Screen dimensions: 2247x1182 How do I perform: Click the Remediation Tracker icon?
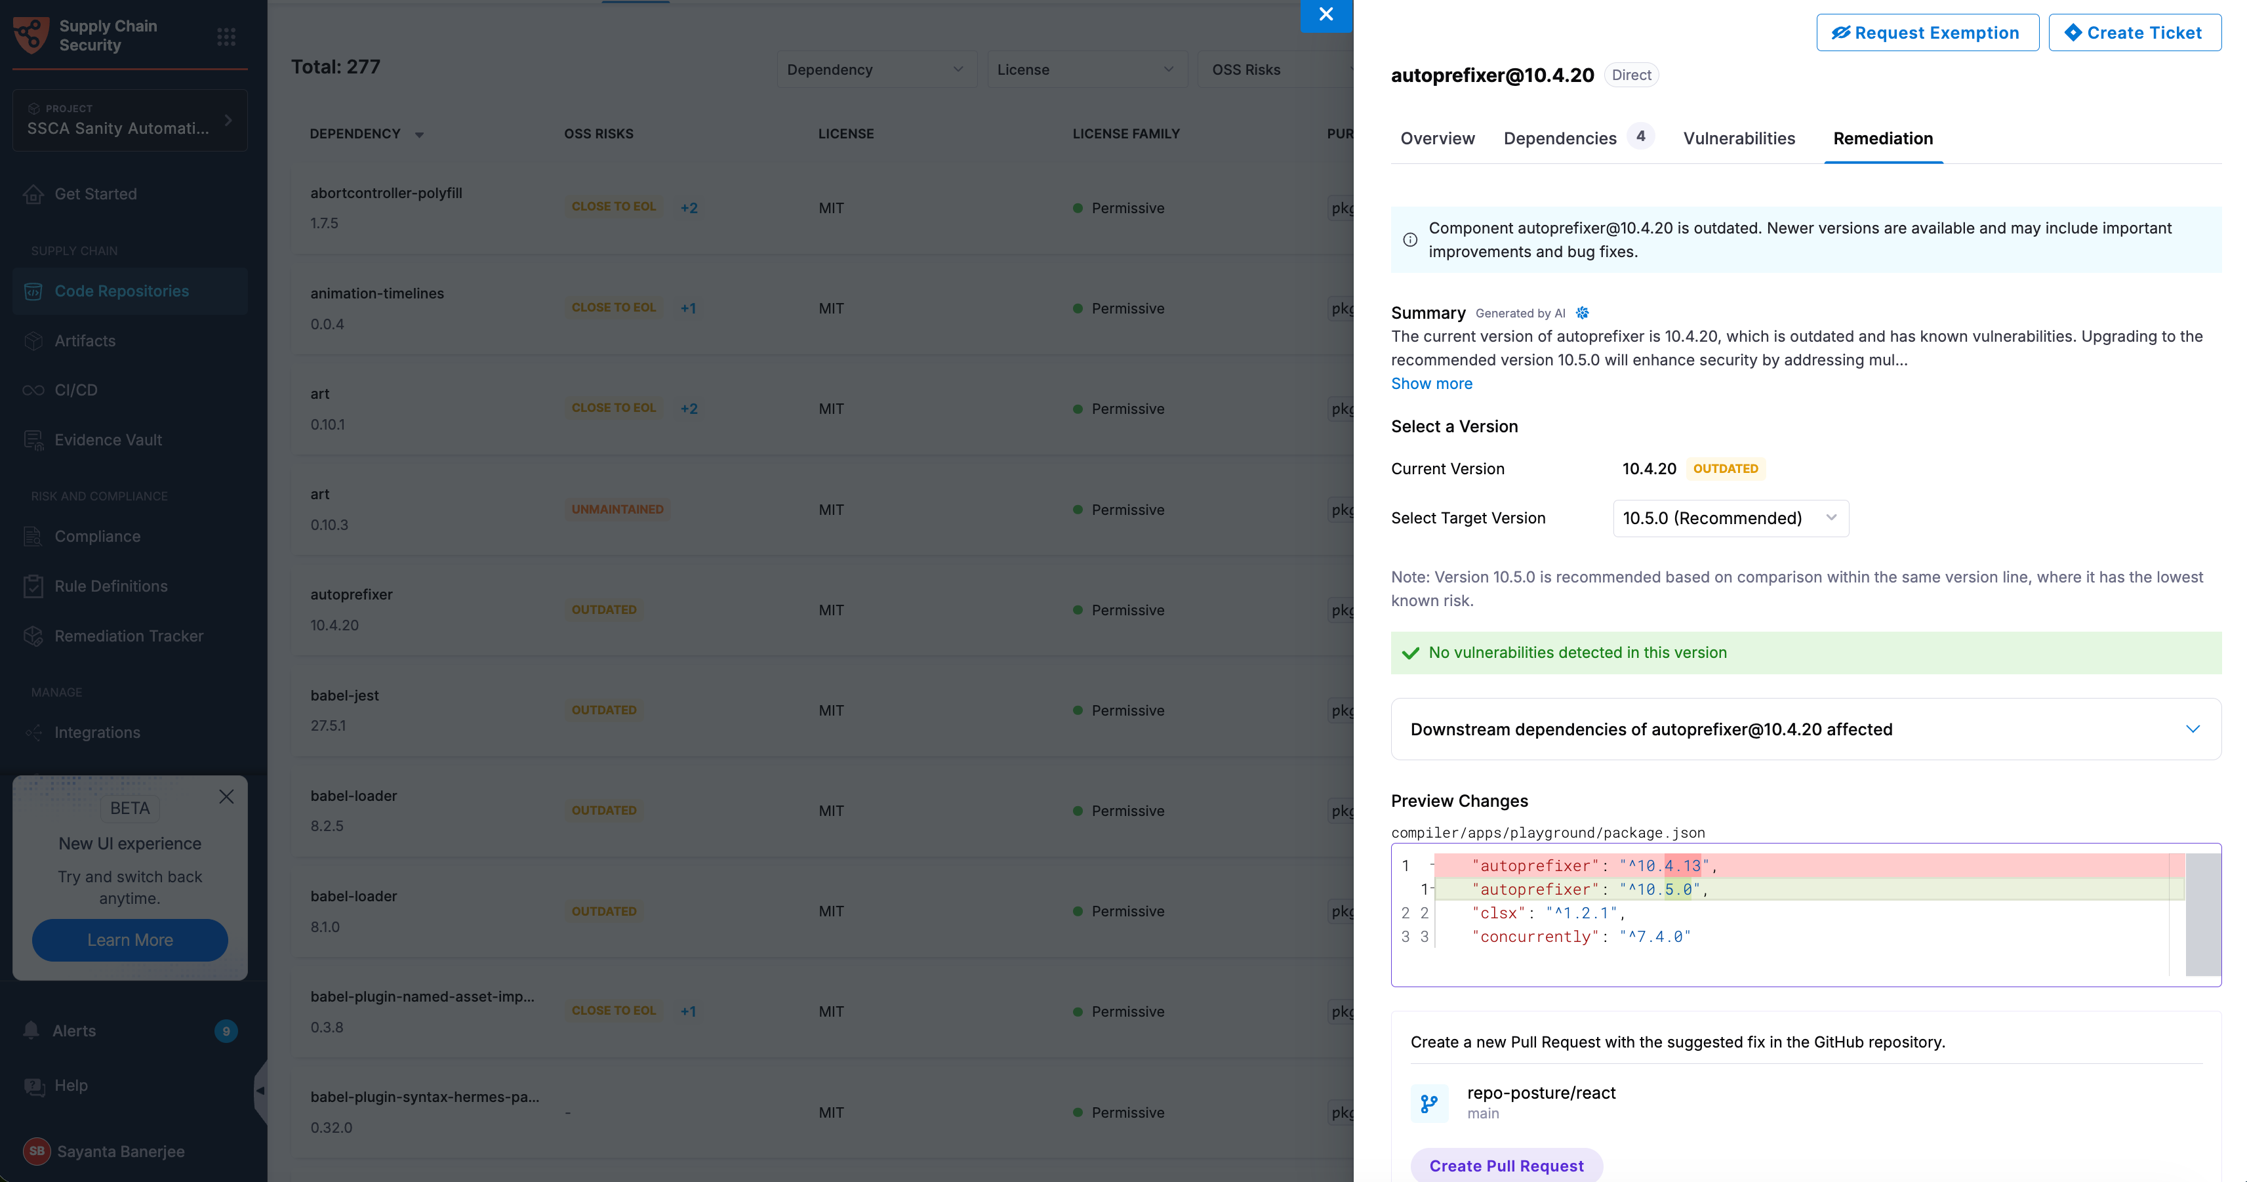click(x=33, y=637)
